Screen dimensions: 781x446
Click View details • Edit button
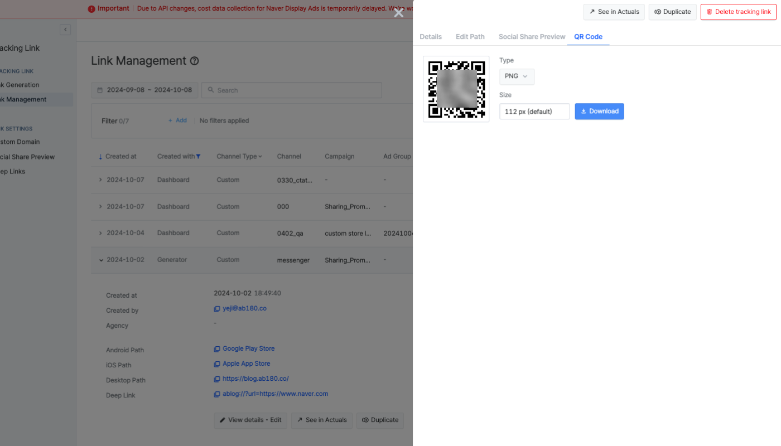250,420
